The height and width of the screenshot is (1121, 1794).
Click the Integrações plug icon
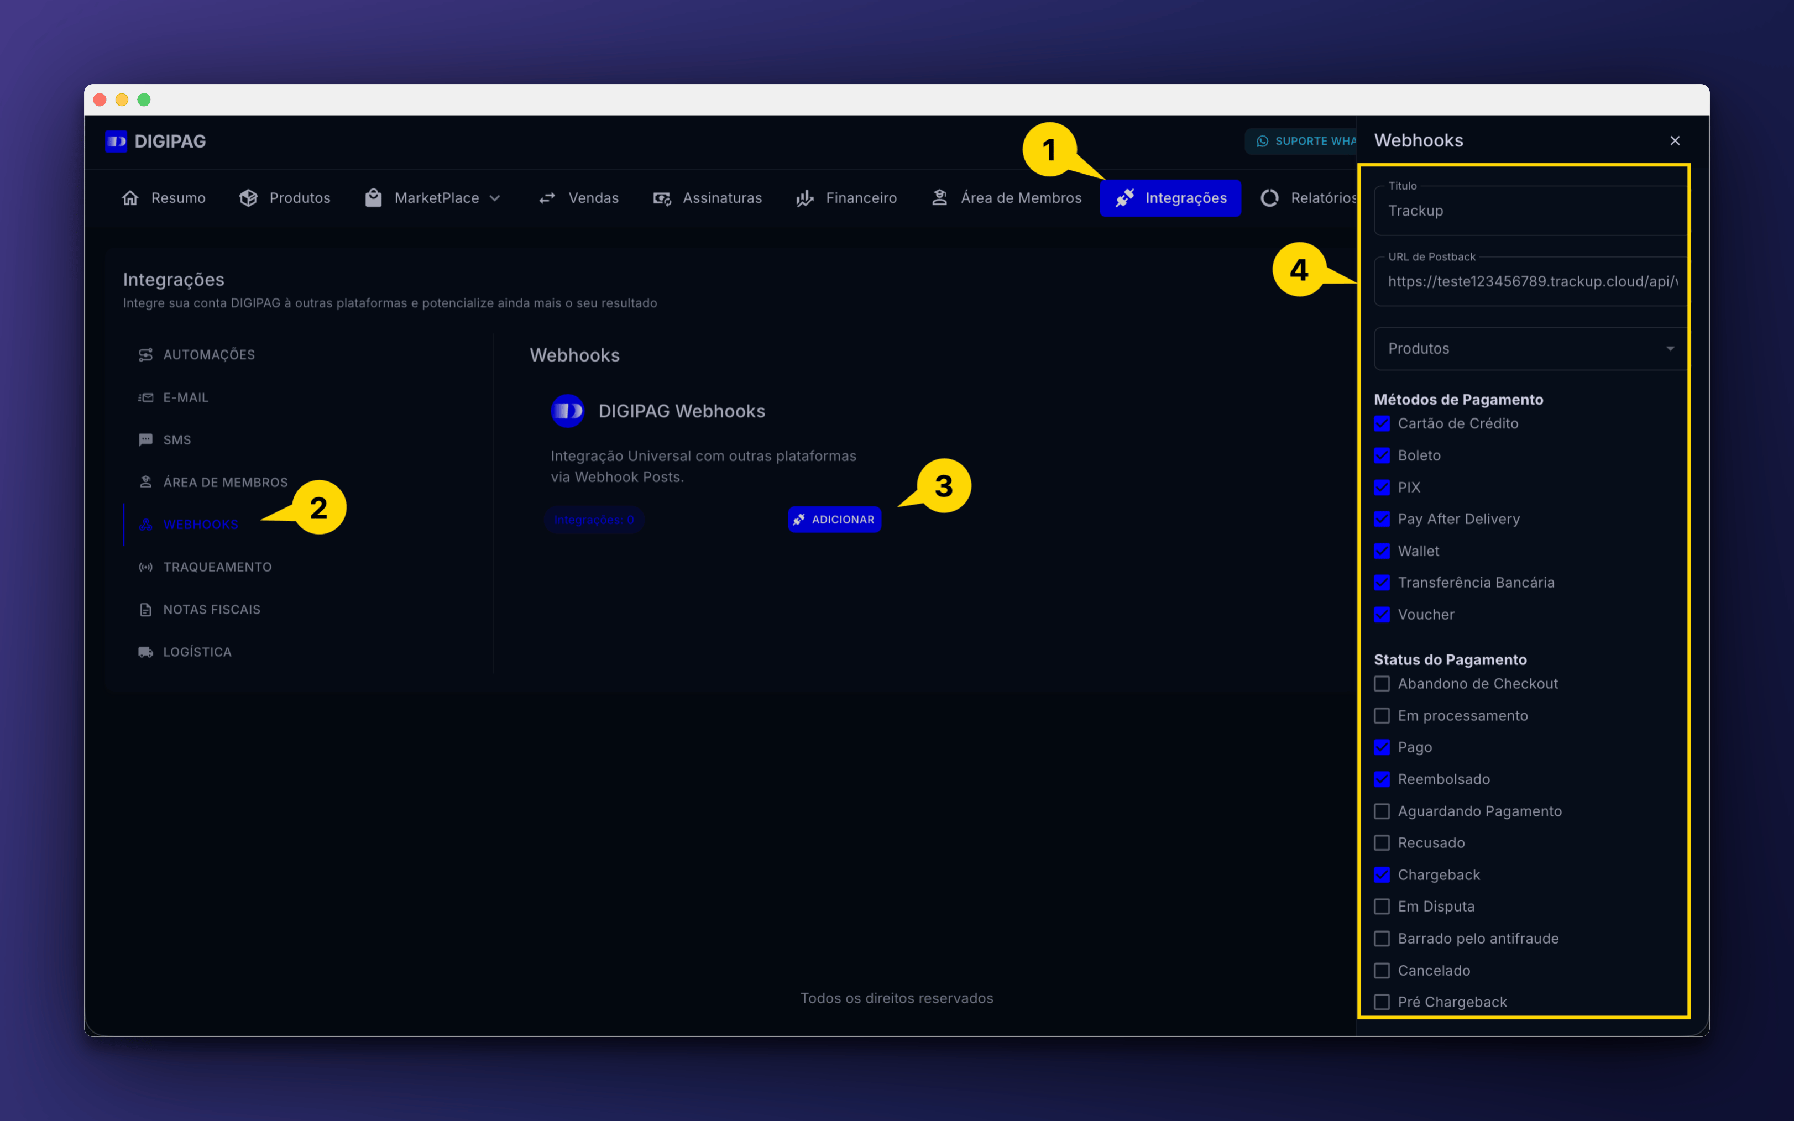click(1124, 198)
